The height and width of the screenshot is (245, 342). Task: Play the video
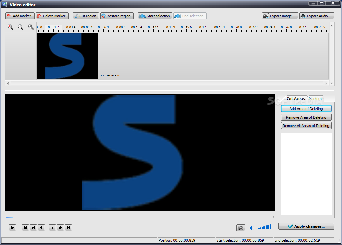12,228
